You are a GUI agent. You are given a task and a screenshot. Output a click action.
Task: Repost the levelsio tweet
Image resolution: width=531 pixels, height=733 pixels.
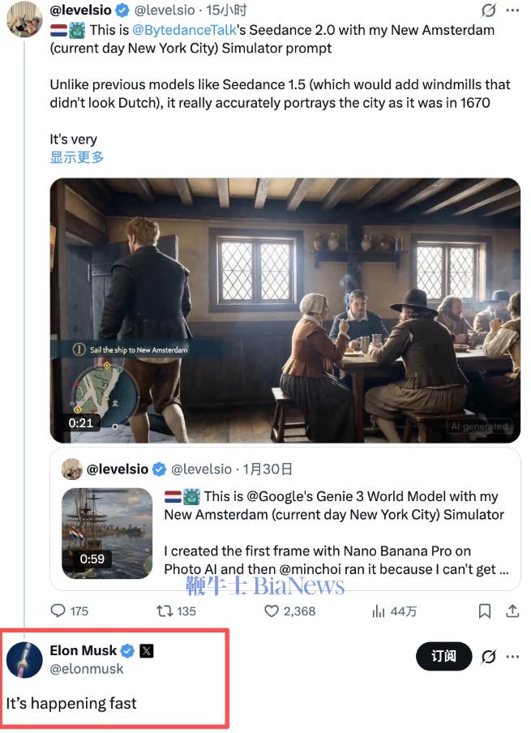165,611
